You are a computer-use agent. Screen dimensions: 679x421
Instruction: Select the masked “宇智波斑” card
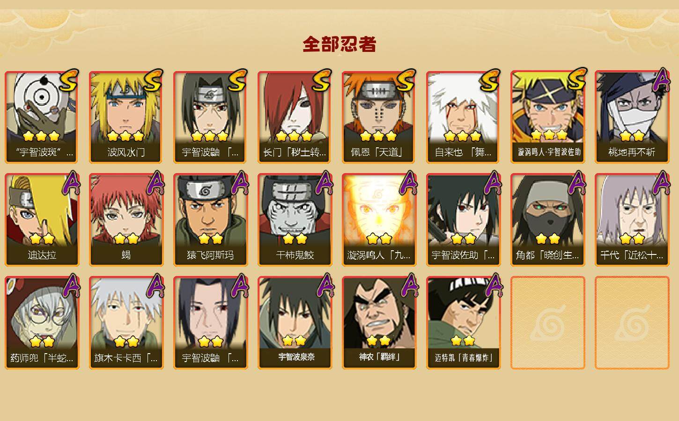click(42, 117)
